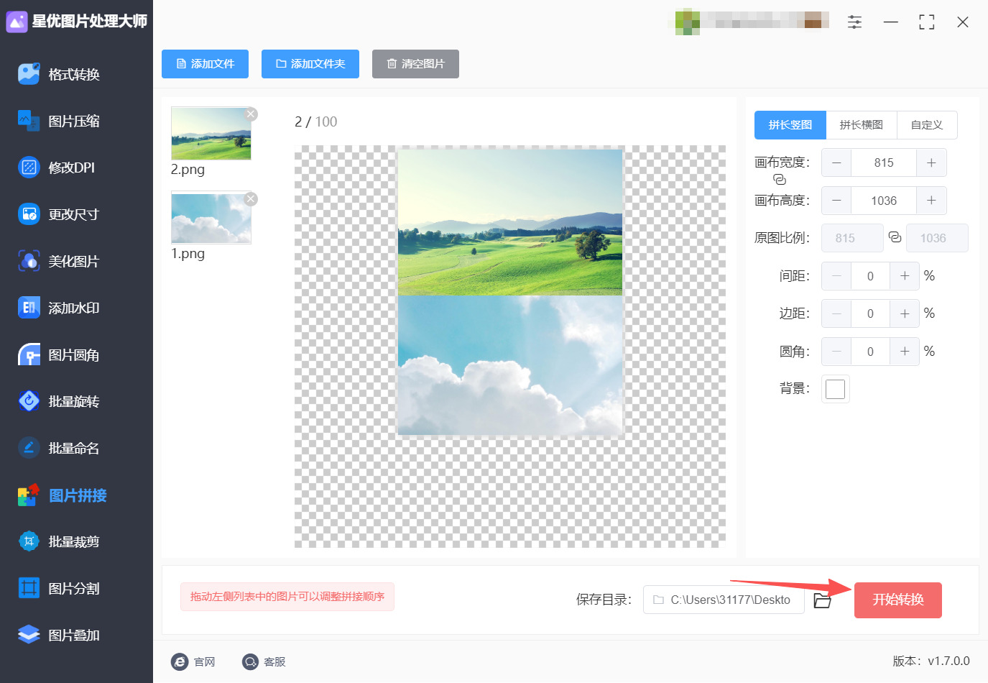Click the browse output folder icon

[x=823, y=600]
